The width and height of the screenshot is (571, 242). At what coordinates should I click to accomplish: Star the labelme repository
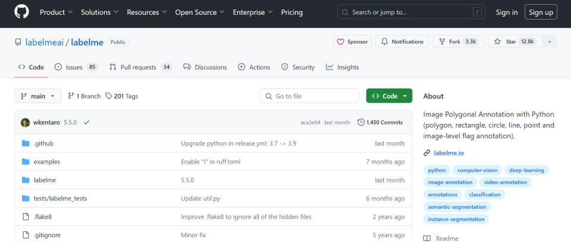pos(515,42)
